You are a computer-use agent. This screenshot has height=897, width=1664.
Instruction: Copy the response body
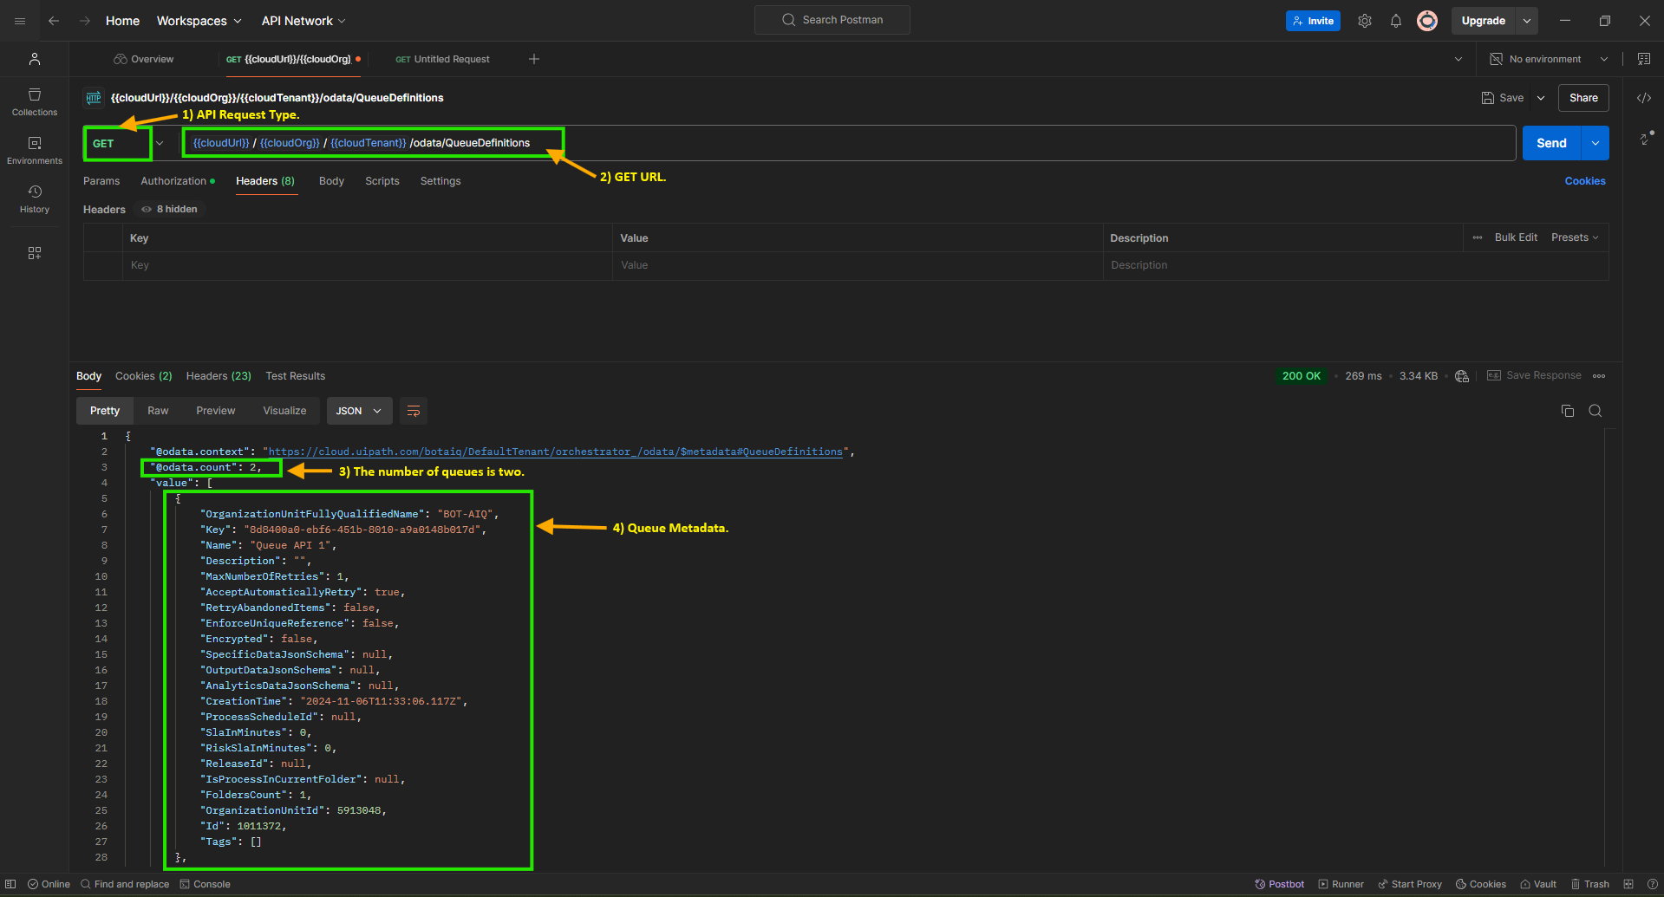coord(1568,411)
